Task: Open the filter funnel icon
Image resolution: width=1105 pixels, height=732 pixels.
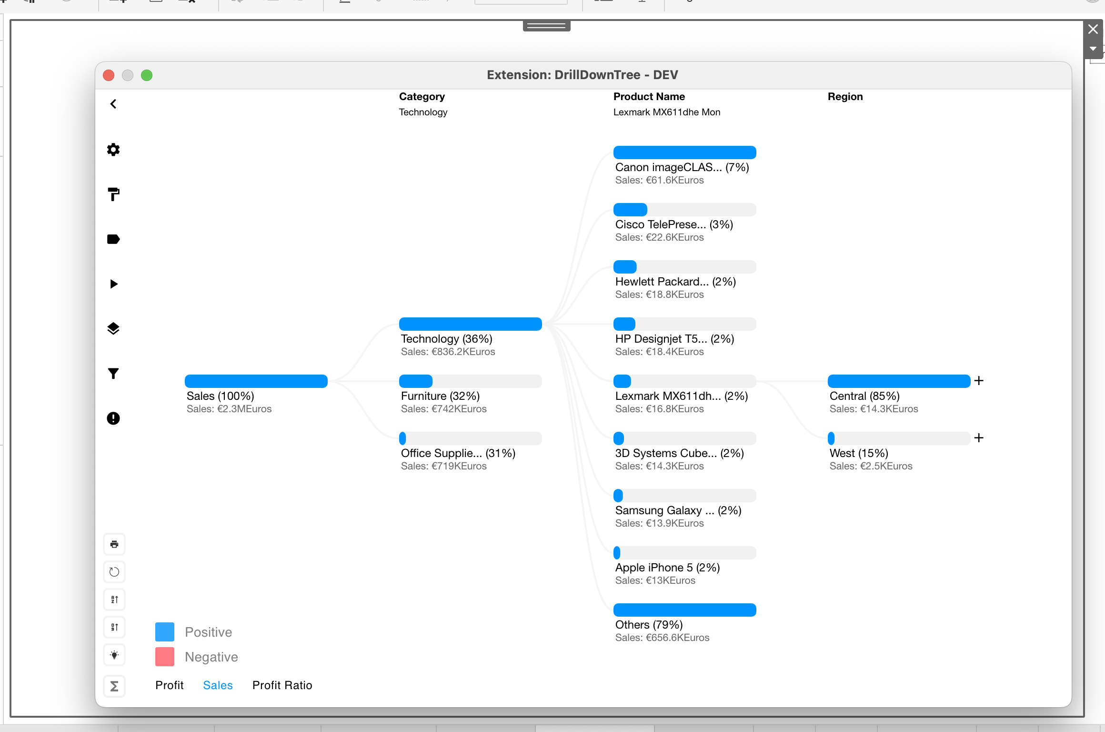Action: pyautogui.click(x=113, y=374)
